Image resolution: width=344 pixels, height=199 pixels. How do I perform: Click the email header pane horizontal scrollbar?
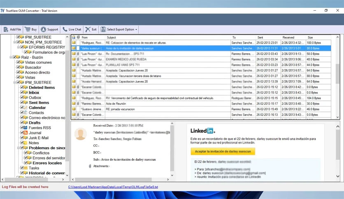point(114,180)
